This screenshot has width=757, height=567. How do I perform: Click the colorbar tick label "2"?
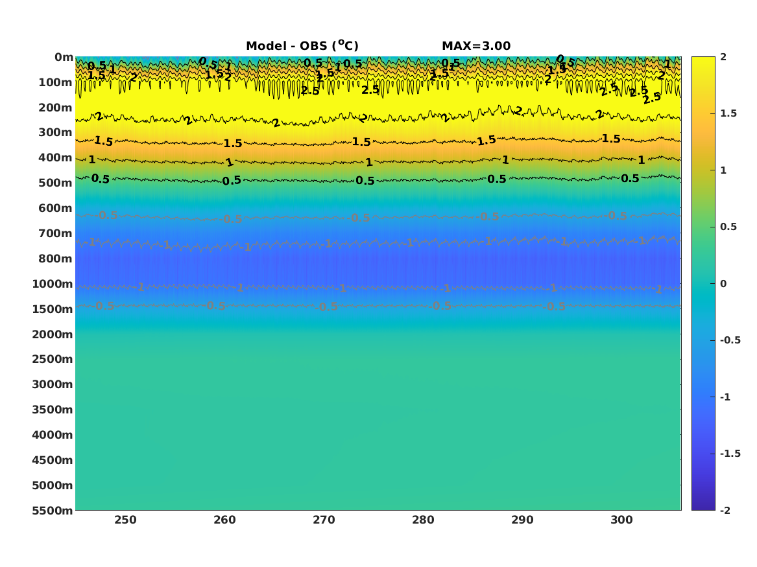coord(723,57)
